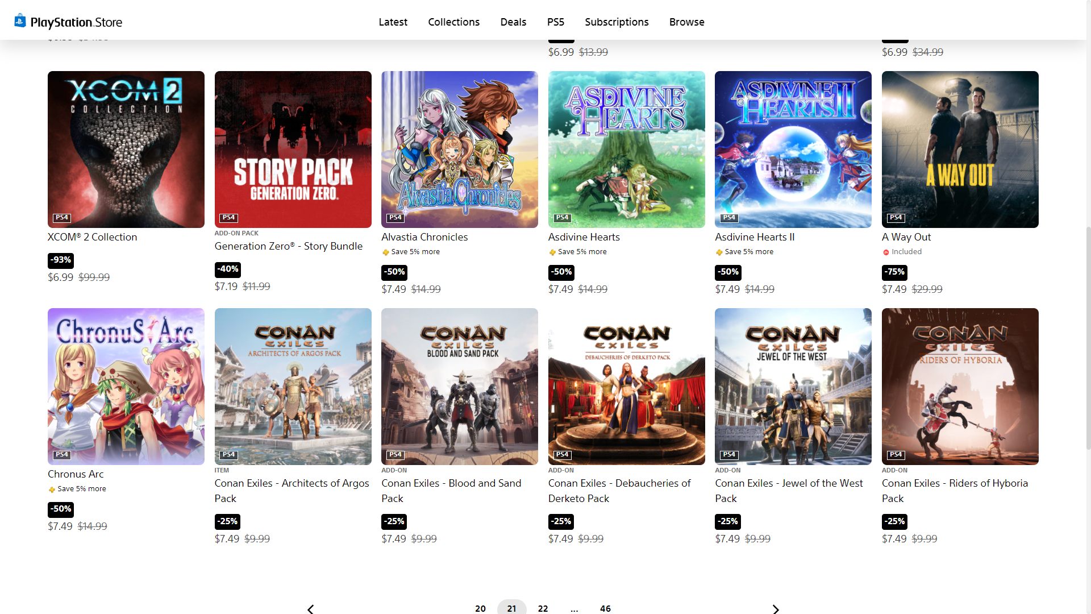Open the Collections menu
Viewport: 1091px width, 614px height.
pos(454,22)
